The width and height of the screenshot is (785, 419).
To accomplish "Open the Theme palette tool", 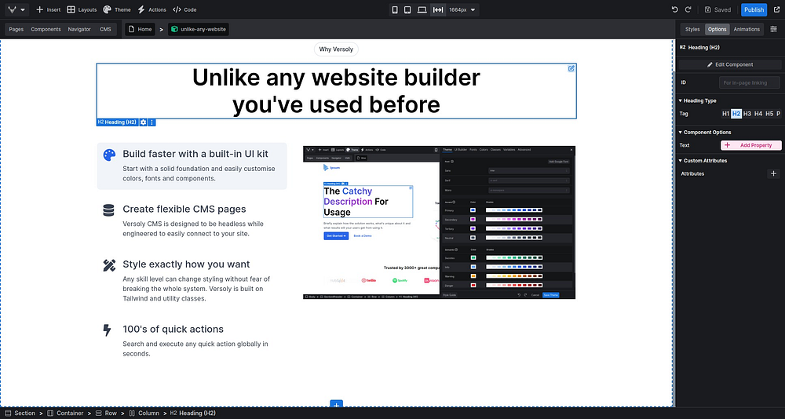I will point(117,9).
